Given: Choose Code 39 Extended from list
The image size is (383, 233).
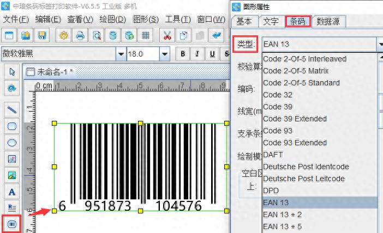Looking at the screenshot, I should coord(295,119).
